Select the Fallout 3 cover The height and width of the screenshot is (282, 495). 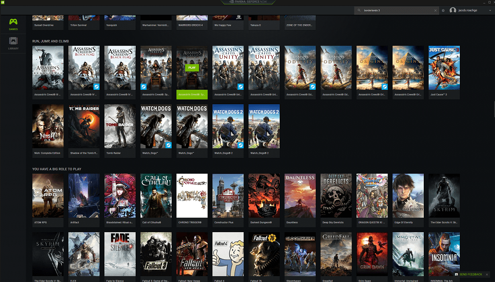[156, 254]
